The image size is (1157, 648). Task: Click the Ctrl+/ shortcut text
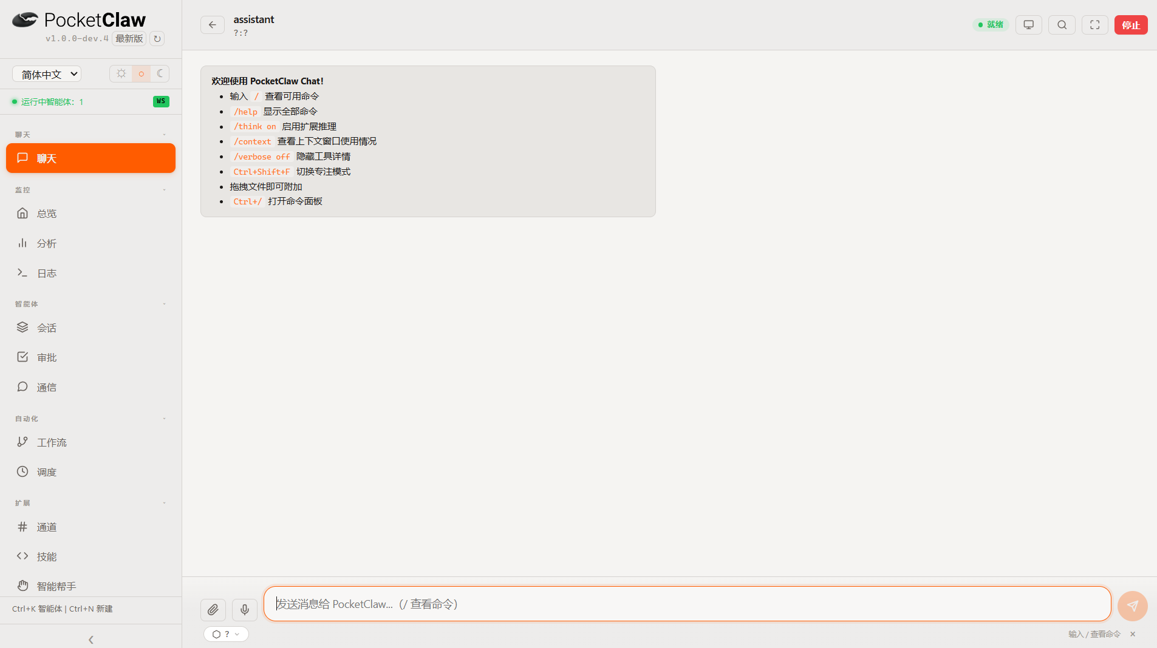pyautogui.click(x=247, y=201)
